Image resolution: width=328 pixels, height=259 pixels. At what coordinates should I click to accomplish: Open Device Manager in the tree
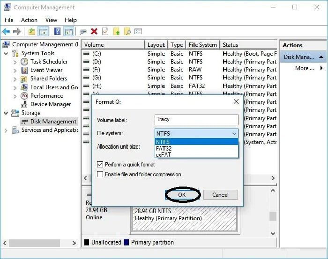point(51,104)
